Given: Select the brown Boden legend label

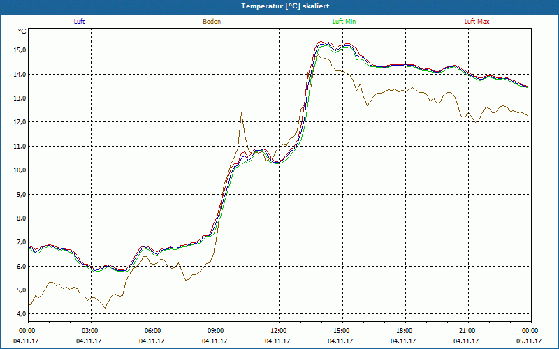Looking at the screenshot, I should (212, 22).
